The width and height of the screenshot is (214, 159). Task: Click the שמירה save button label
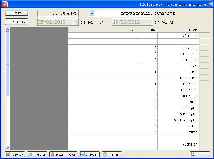pyautogui.click(x=91, y=154)
